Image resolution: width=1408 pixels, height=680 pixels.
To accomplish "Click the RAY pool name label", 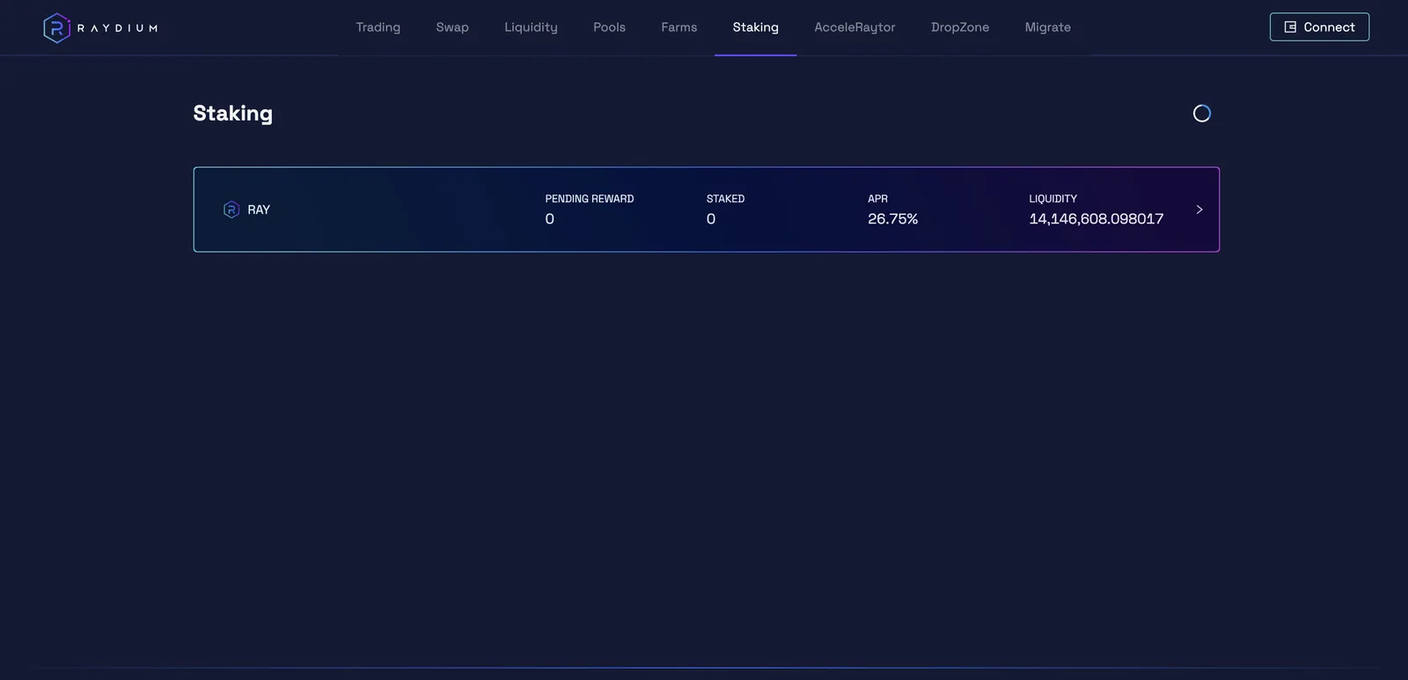I will coord(259,209).
